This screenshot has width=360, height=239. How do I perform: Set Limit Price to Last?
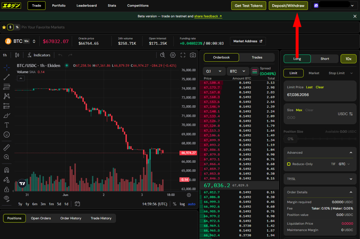(309, 87)
